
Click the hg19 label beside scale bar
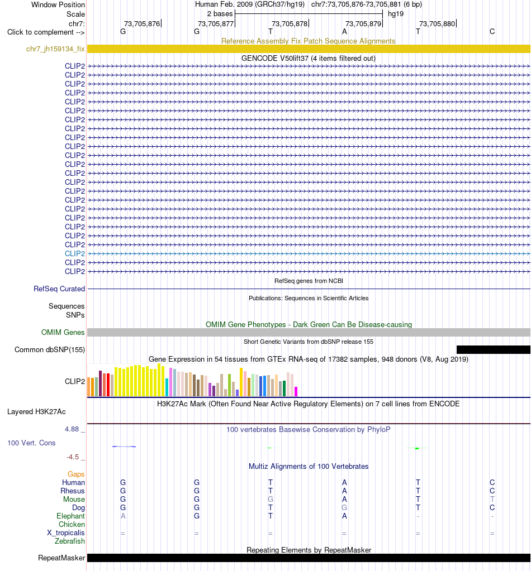(396, 14)
